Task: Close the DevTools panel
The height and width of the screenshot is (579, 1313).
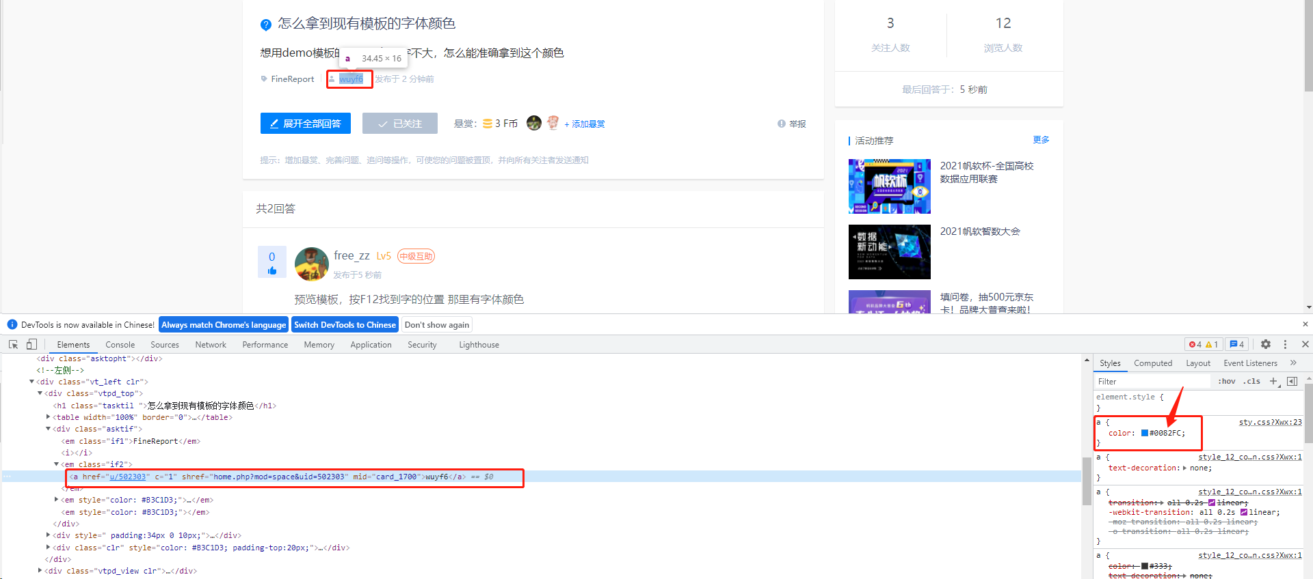Action: click(x=1305, y=345)
